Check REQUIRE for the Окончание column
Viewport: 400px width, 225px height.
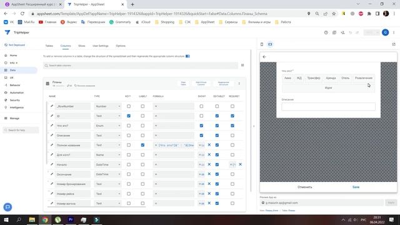coord(232,174)
